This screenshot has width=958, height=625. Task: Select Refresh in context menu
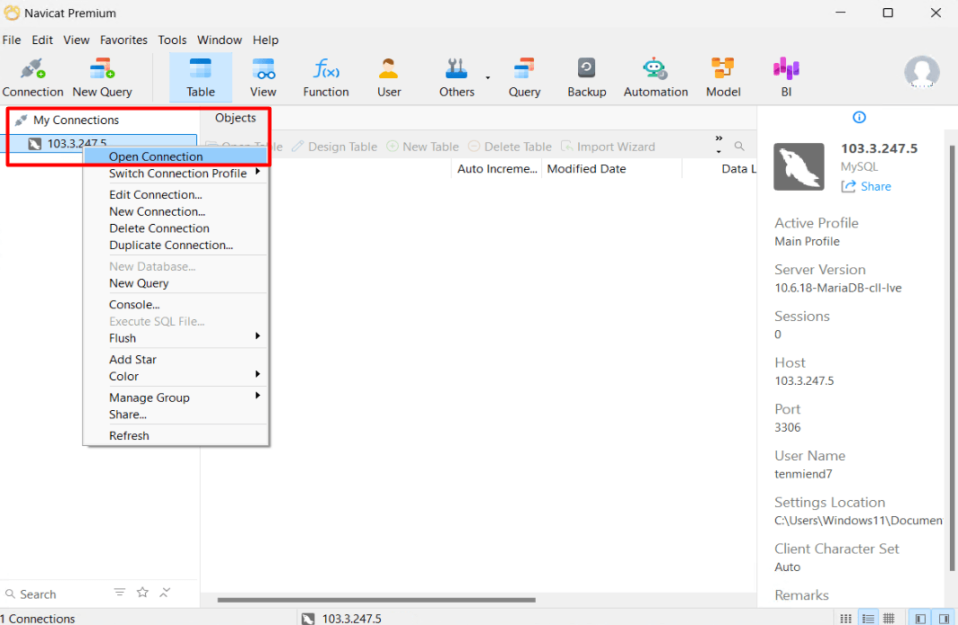(x=176, y=436)
